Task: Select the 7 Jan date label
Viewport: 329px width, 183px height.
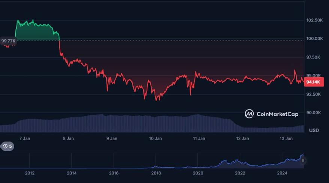Action: pos(24,138)
